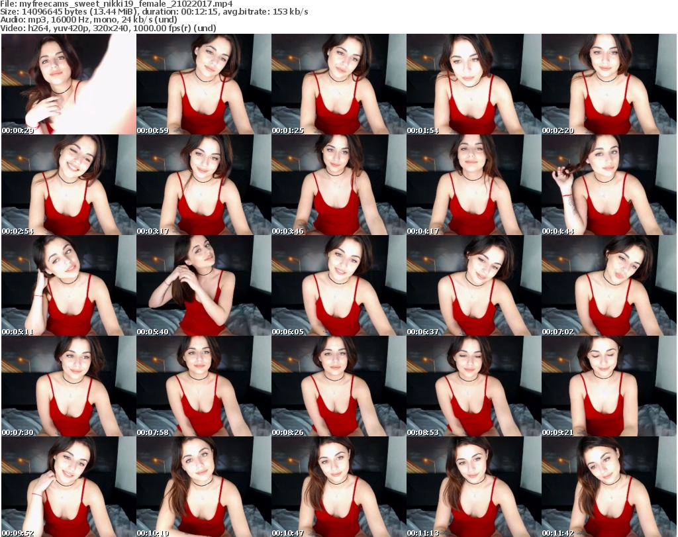
Task: Click the 'Size: 14096645 bytes' info line
Action: [x=154, y=12]
